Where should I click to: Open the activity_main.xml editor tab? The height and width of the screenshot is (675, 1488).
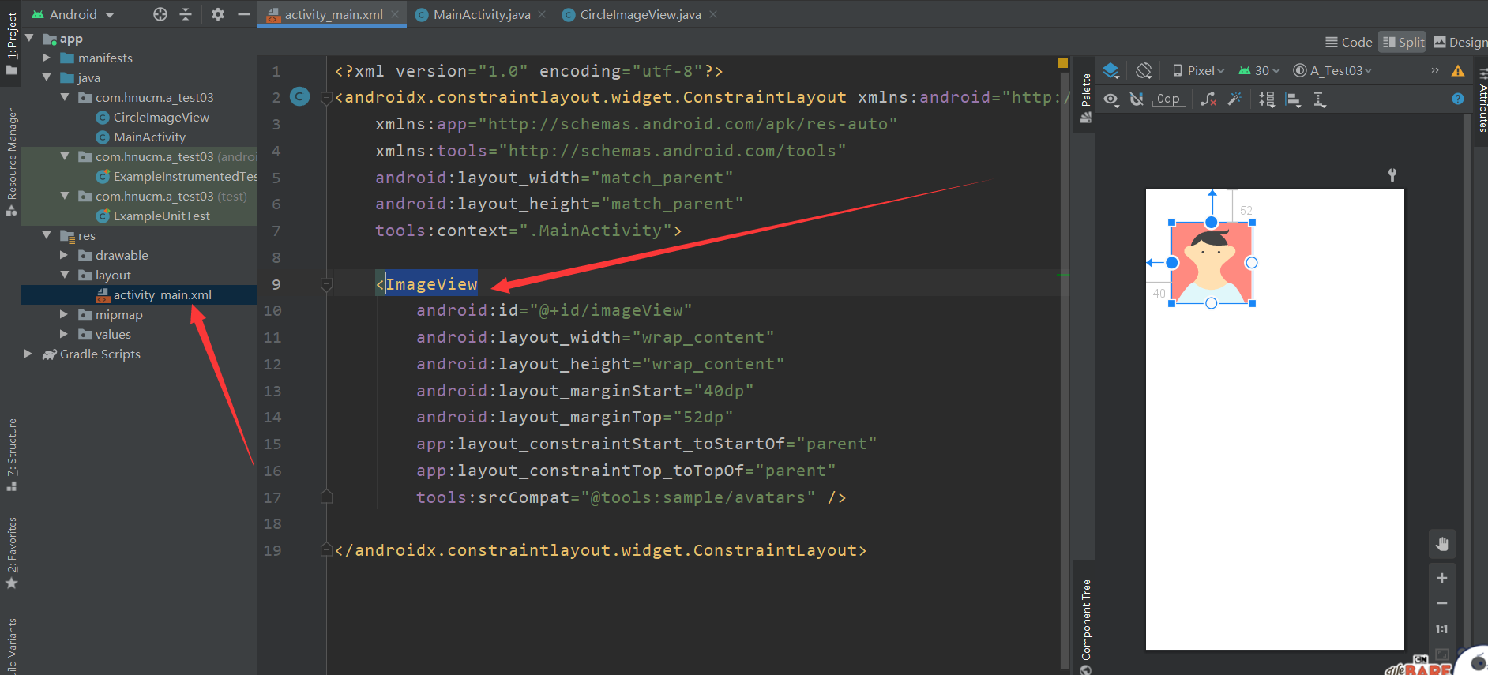click(x=333, y=14)
